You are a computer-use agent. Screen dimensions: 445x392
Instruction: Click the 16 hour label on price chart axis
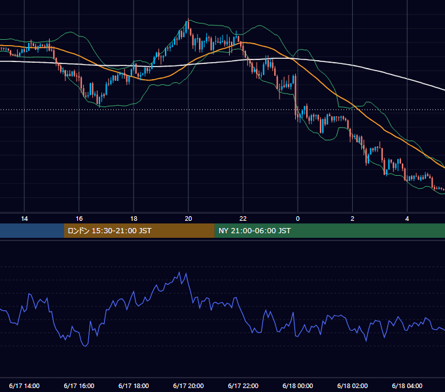(x=79, y=219)
